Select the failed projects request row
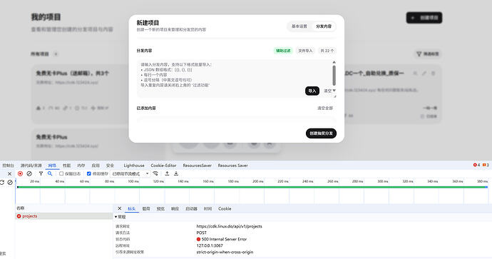 tap(64, 216)
